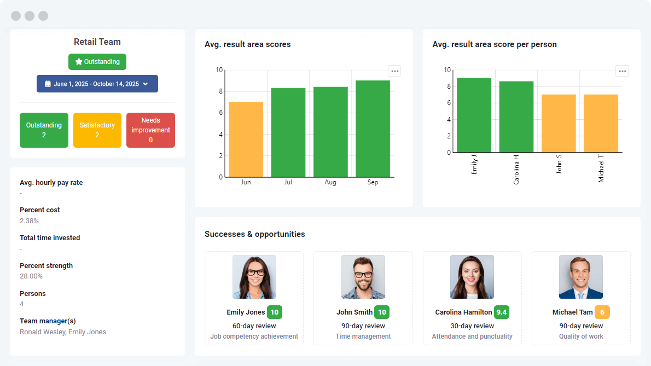Click the Jun bar in the area scores chart
651x366 pixels.
click(246, 140)
